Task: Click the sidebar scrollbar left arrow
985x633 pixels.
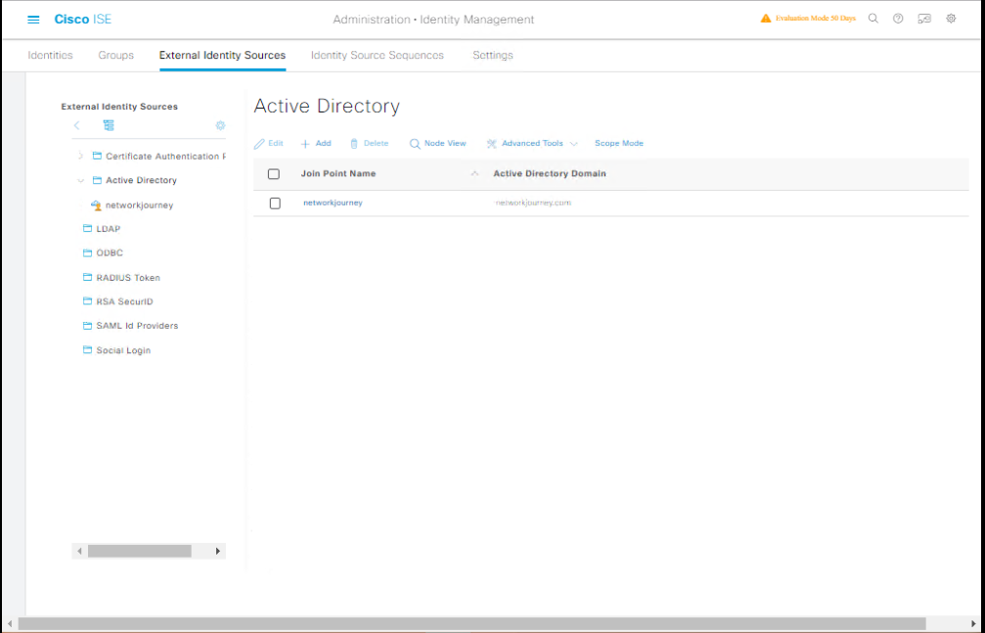Action: click(79, 551)
